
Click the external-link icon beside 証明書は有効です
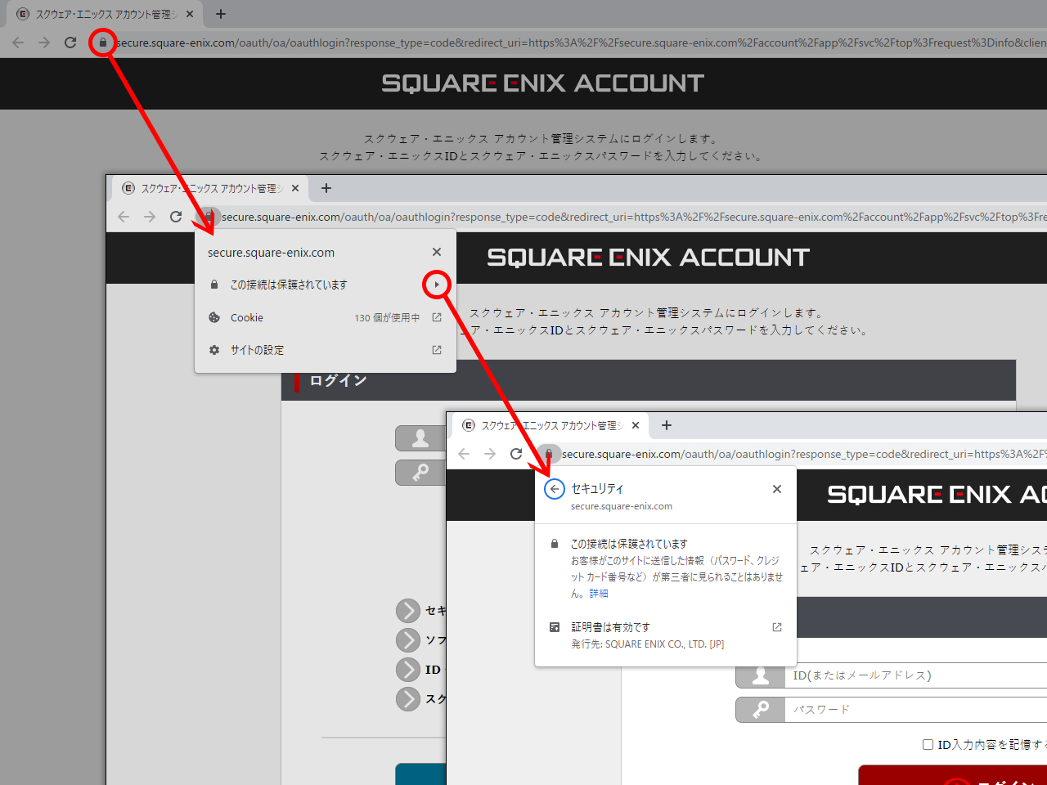click(777, 627)
